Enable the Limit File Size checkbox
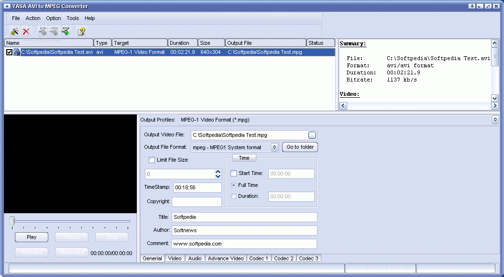The width and height of the screenshot is (504, 277). pyautogui.click(x=152, y=160)
